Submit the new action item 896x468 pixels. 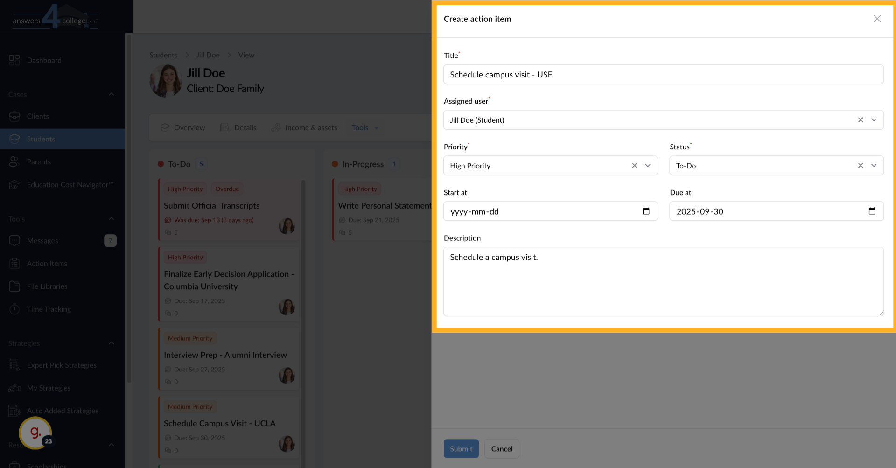pyautogui.click(x=461, y=448)
